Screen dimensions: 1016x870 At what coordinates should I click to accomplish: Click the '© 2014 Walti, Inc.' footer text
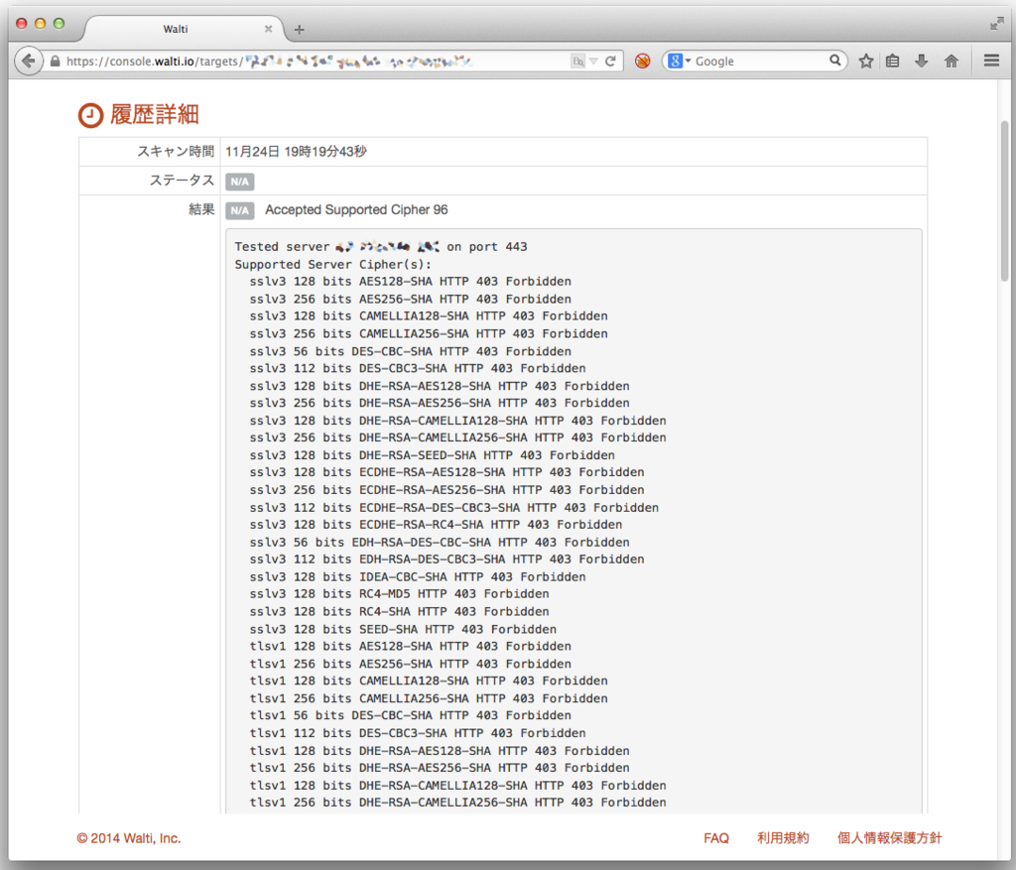tap(129, 837)
